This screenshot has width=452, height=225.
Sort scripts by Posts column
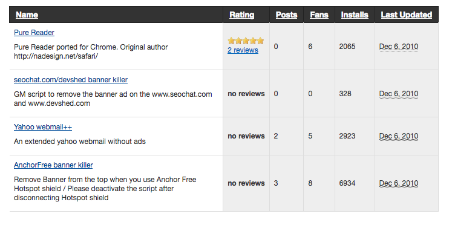pos(286,15)
